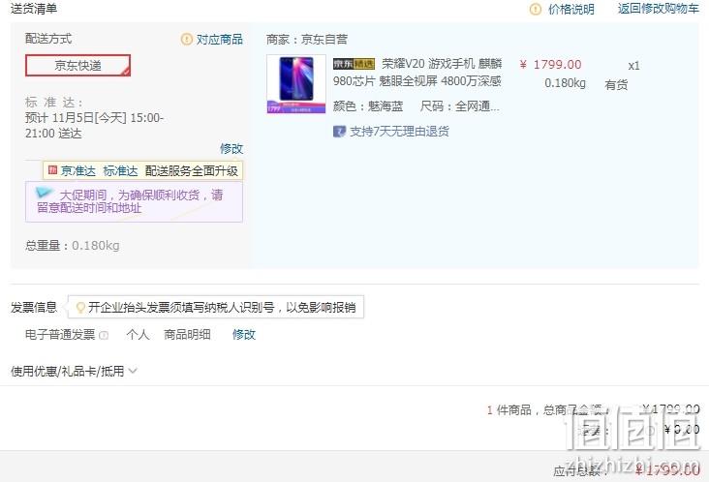This screenshot has height=482, width=709.
Task: Click the 京准达 标准达 配送服务全面升级 banner
Action: point(143,170)
